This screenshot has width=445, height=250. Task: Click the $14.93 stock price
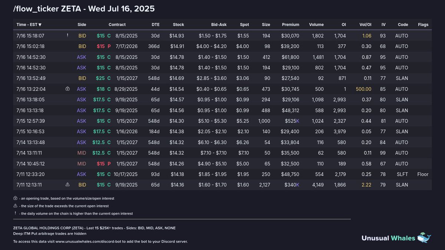(177, 36)
